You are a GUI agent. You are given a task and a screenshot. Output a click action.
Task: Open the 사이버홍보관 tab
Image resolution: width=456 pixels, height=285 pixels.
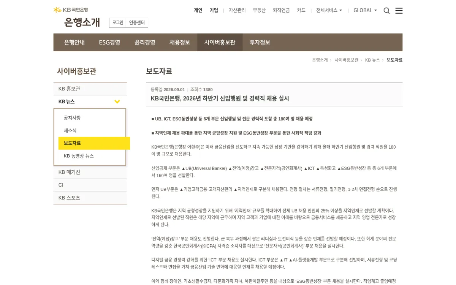click(220, 43)
